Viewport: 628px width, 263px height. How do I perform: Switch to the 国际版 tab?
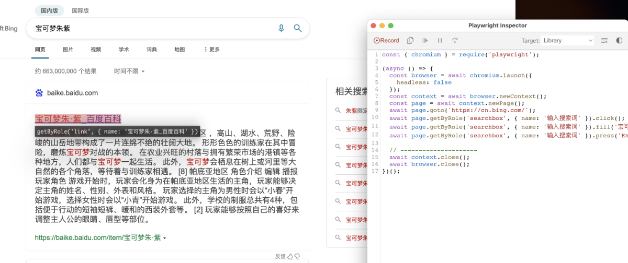click(x=80, y=10)
